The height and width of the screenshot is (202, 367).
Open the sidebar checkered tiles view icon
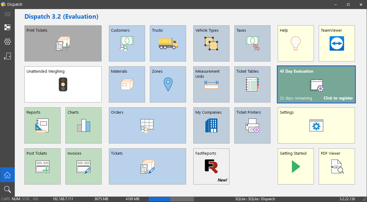tap(8, 27)
